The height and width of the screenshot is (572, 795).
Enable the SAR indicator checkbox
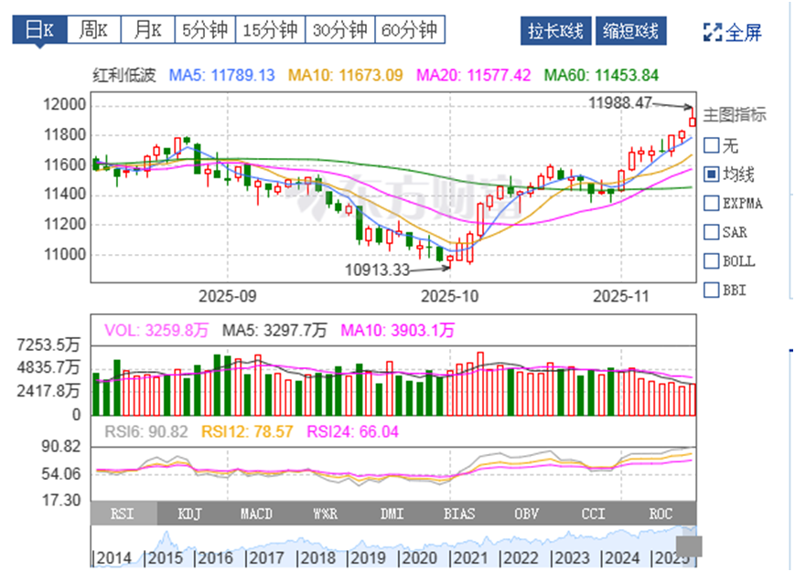coord(712,232)
